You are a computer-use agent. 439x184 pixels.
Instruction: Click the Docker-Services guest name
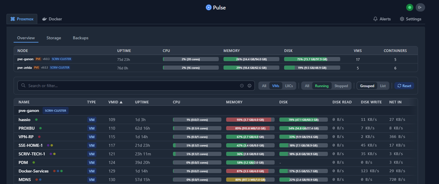tap(33, 171)
